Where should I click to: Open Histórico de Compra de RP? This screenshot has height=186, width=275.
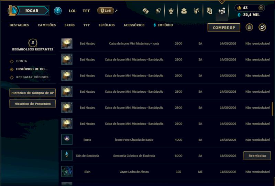point(33,93)
